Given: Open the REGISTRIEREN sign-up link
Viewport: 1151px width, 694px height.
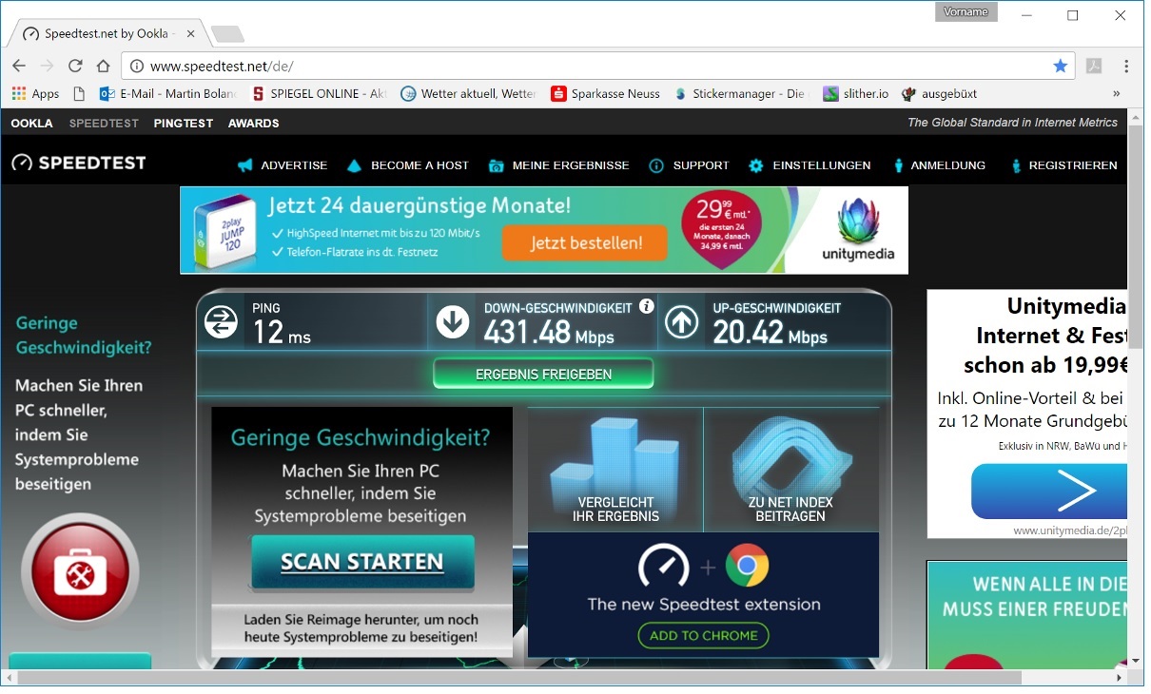Looking at the screenshot, I should [1073, 165].
